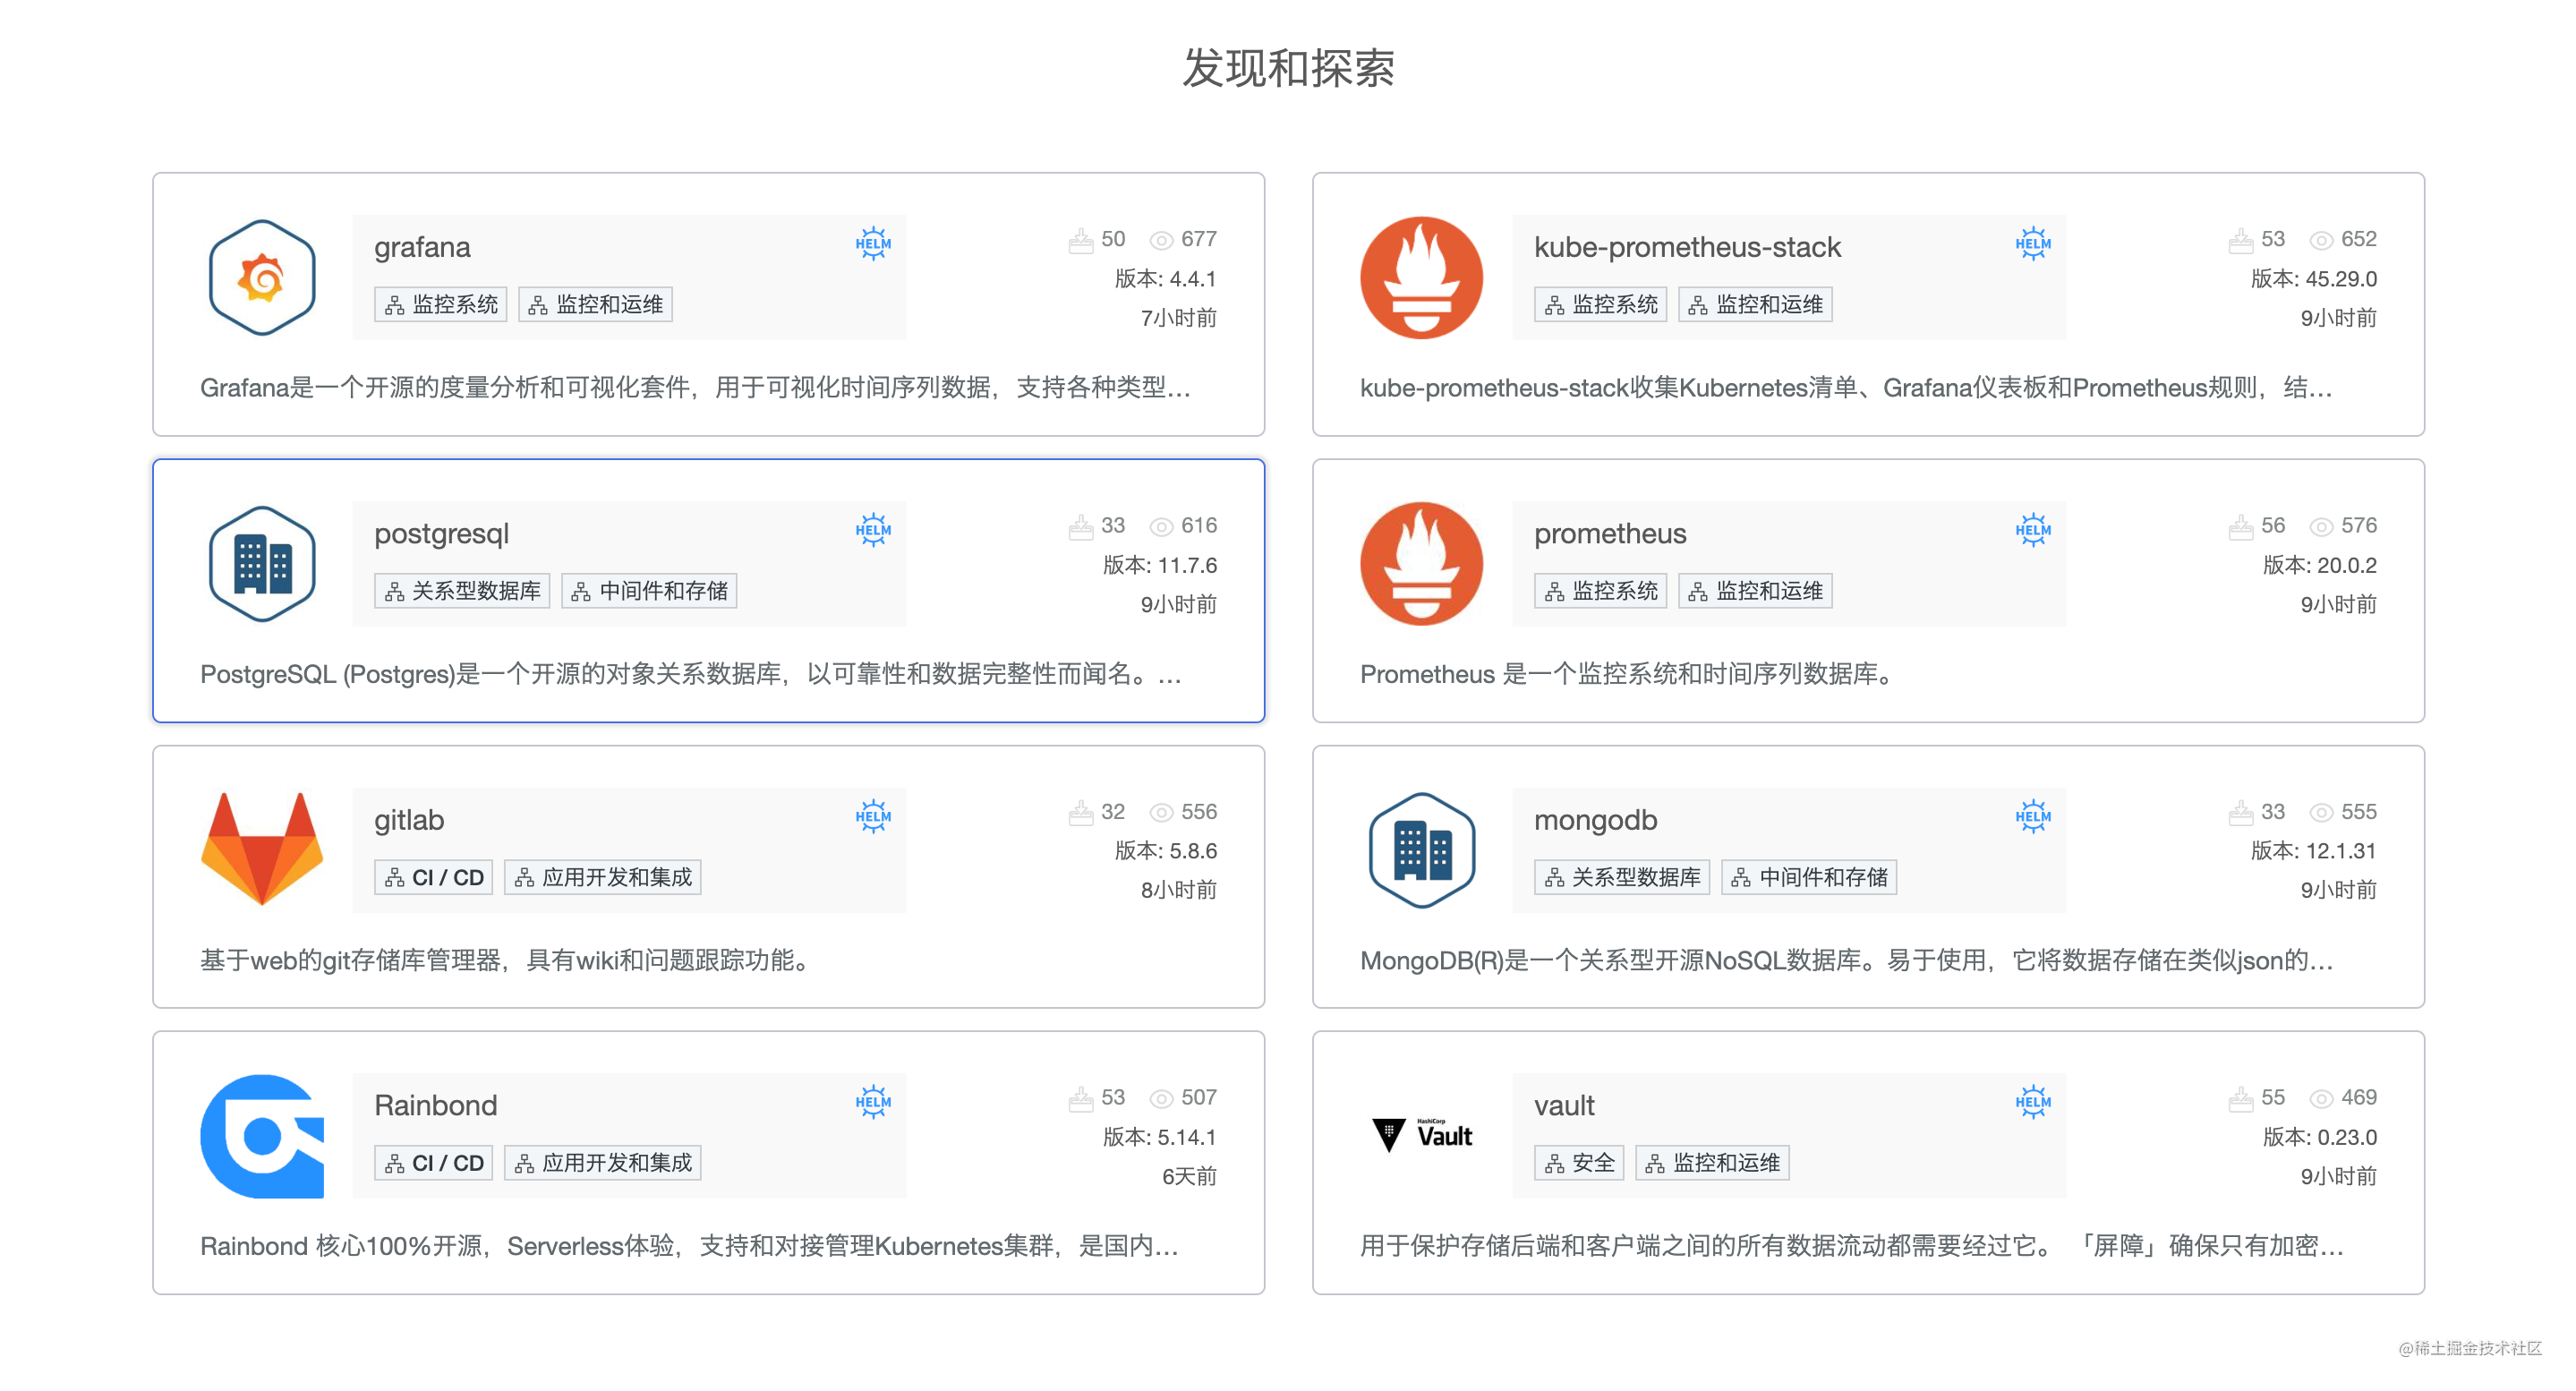Click the Helm badge on grafana card
The image size is (2576, 1391).
(x=872, y=243)
